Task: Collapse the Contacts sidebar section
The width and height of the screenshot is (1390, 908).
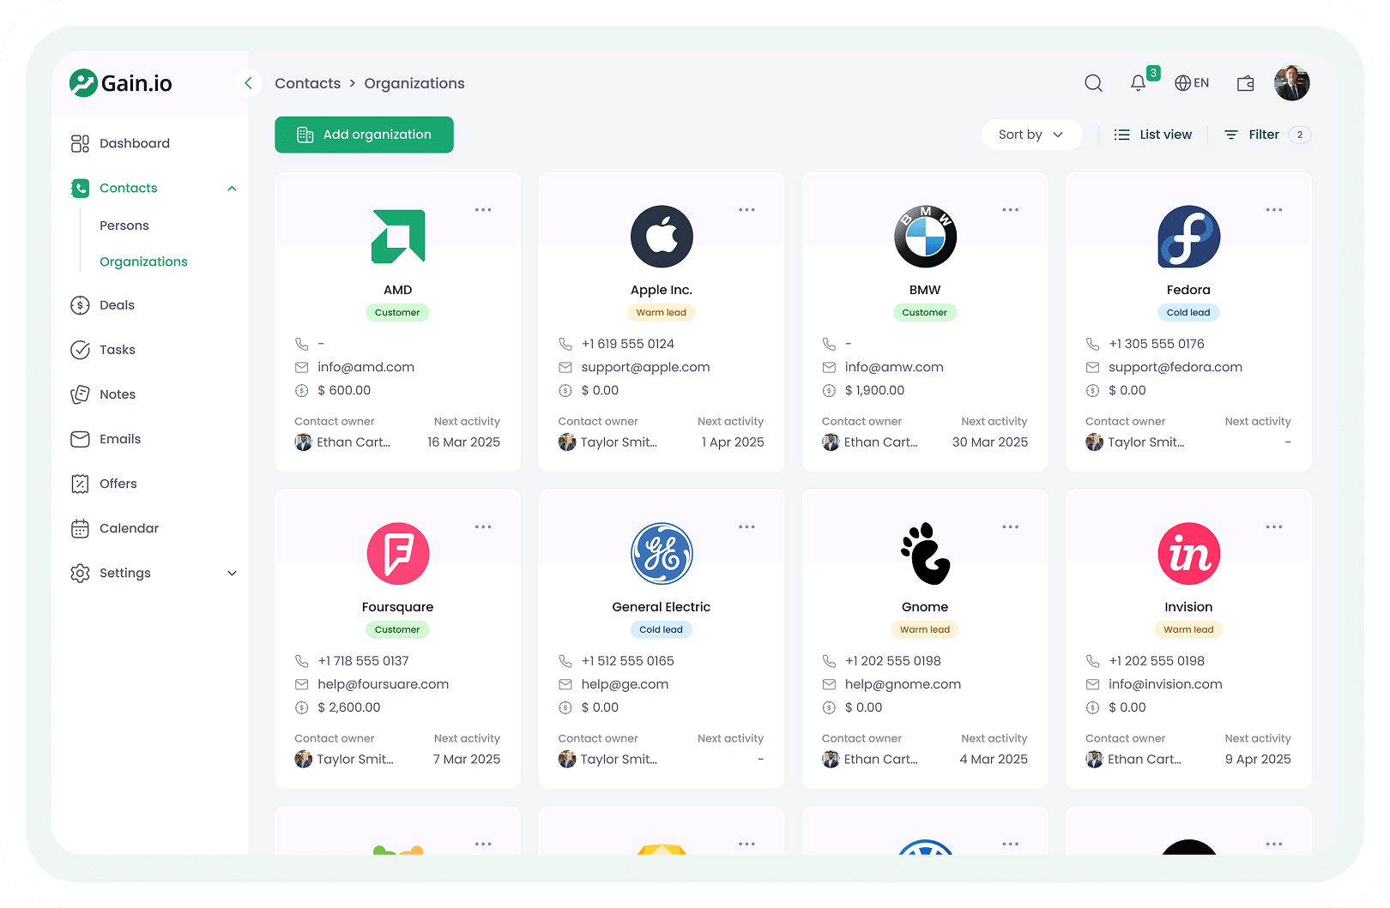Action: click(x=232, y=189)
